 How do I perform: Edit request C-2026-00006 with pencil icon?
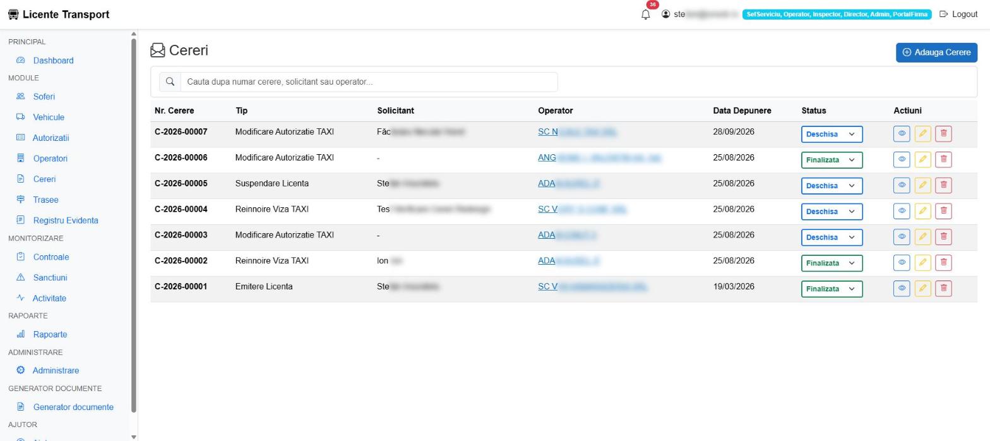pyautogui.click(x=922, y=159)
